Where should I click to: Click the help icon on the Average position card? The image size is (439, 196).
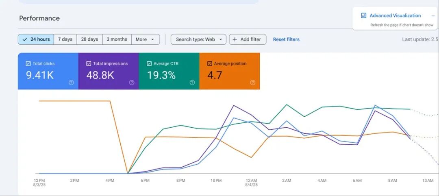click(252, 82)
